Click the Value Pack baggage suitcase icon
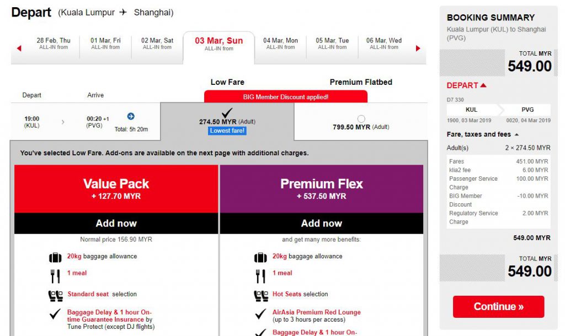This screenshot has width=565, height=336. 55,257
